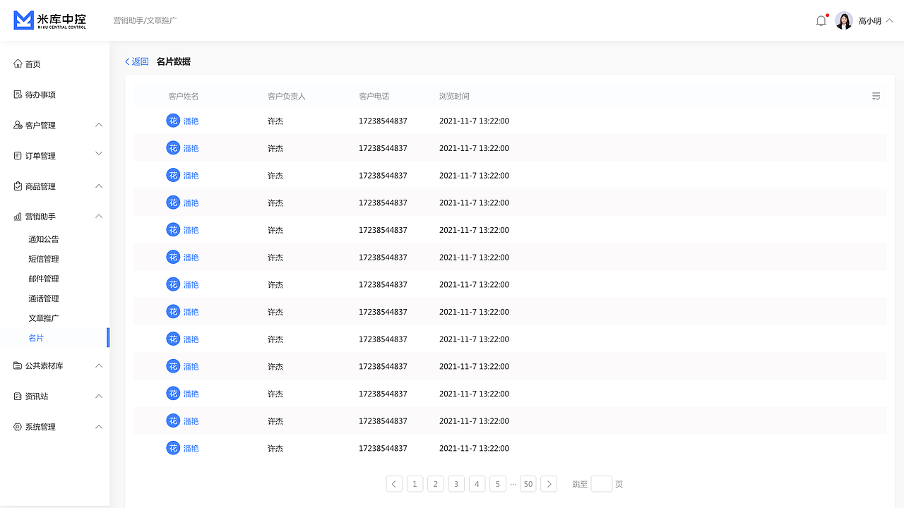Click the 首页 home icon
This screenshot has width=904, height=508.
(18, 64)
